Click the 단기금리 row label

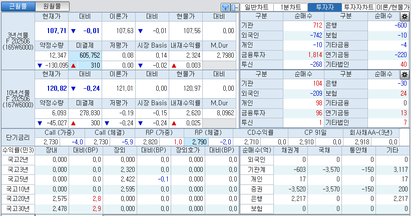point(18,137)
